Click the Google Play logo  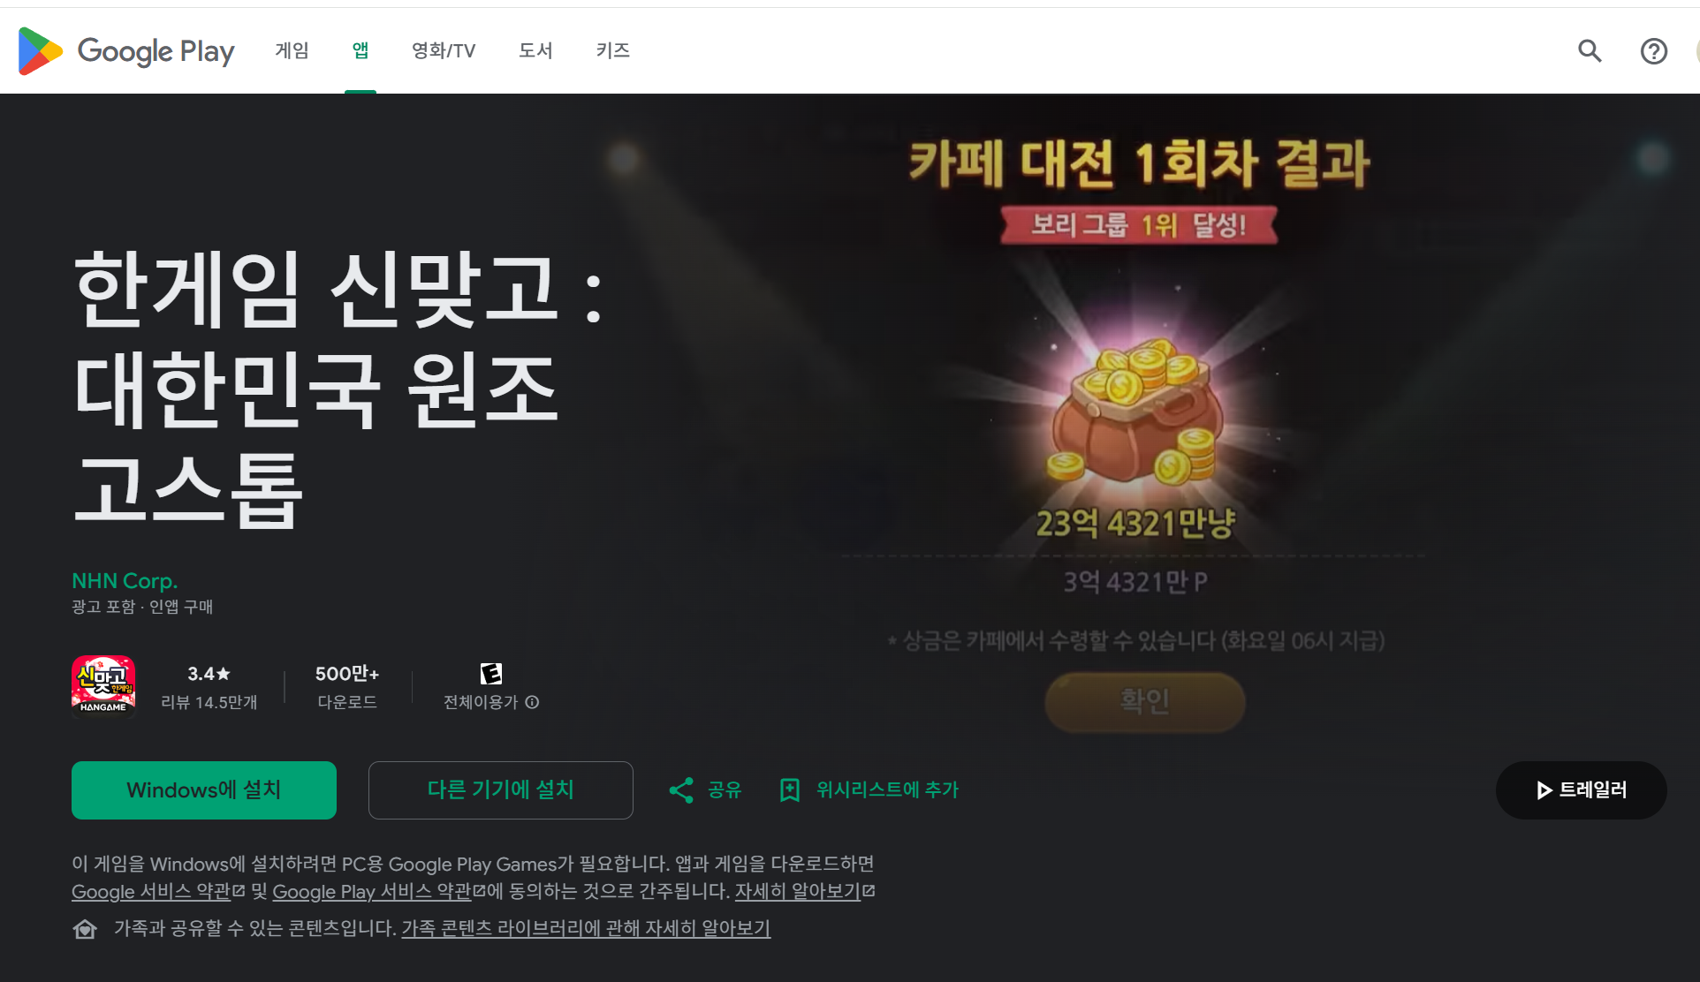[x=126, y=51]
